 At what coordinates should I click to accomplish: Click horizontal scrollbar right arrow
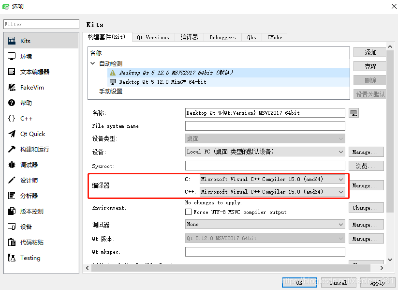tap(382, 268)
